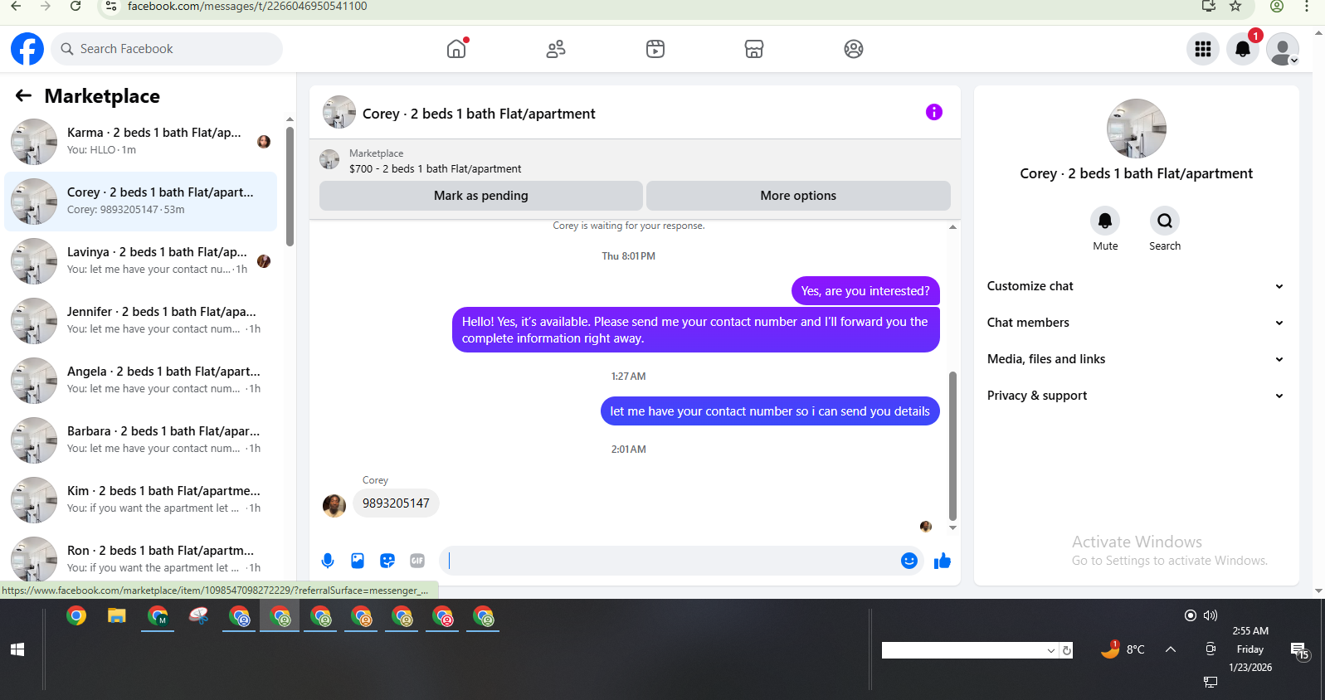The width and height of the screenshot is (1325, 700).
Task: Click Corey's avatar beside the phone number message
Action: [334, 505]
